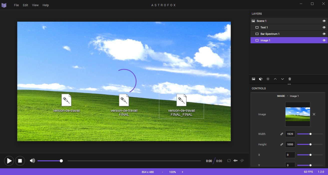Hide the Text 1 layer
328x175 pixels.
coord(324,27)
